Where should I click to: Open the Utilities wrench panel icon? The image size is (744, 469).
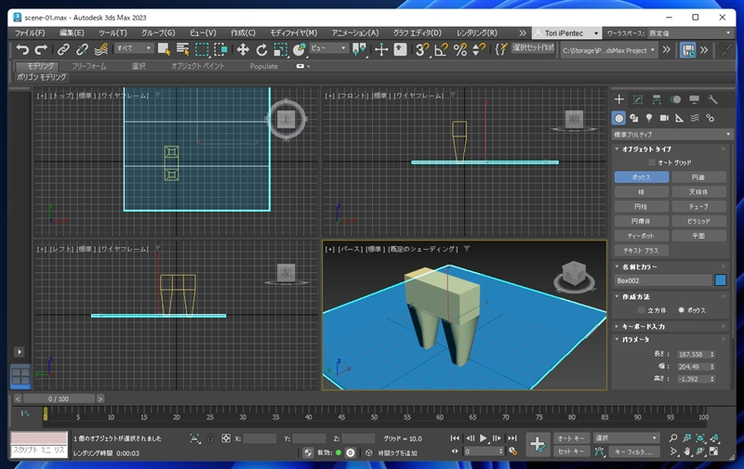pyautogui.click(x=712, y=99)
